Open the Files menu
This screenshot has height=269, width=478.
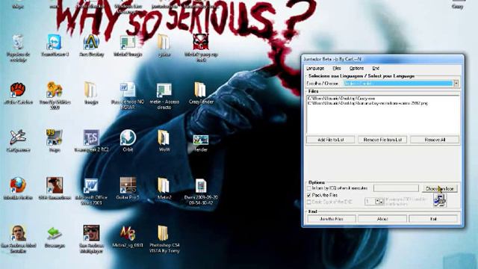[337, 68]
